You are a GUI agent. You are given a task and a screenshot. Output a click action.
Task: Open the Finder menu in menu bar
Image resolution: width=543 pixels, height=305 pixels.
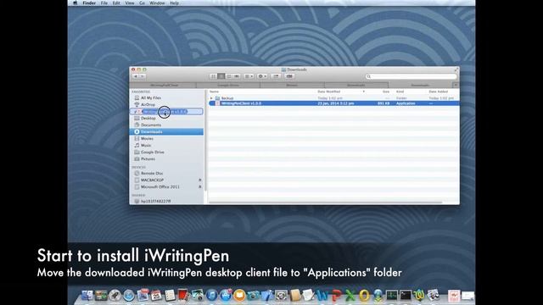(89, 3)
